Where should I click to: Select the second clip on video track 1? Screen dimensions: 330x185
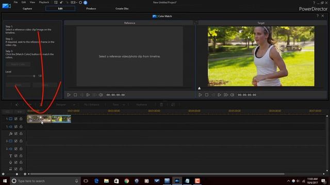61,119
